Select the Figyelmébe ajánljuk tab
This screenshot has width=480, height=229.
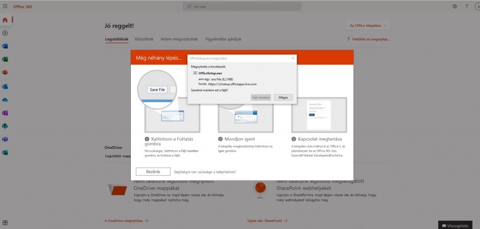point(224,39)
